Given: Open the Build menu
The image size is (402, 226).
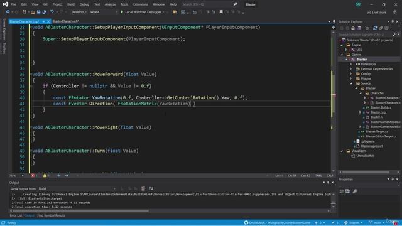Looking at the screenshot, I should [71, 4].
